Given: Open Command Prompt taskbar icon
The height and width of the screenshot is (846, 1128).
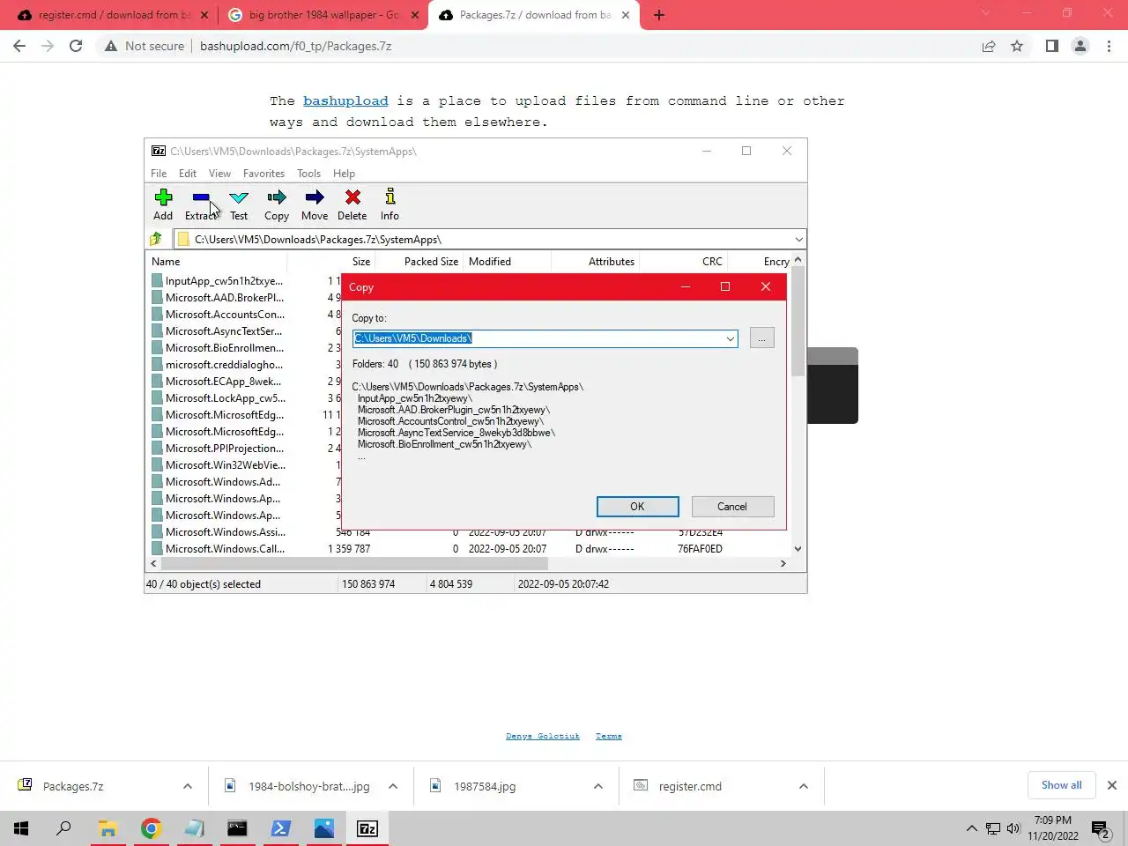Looking at the screenshot, I should (237, 828).
